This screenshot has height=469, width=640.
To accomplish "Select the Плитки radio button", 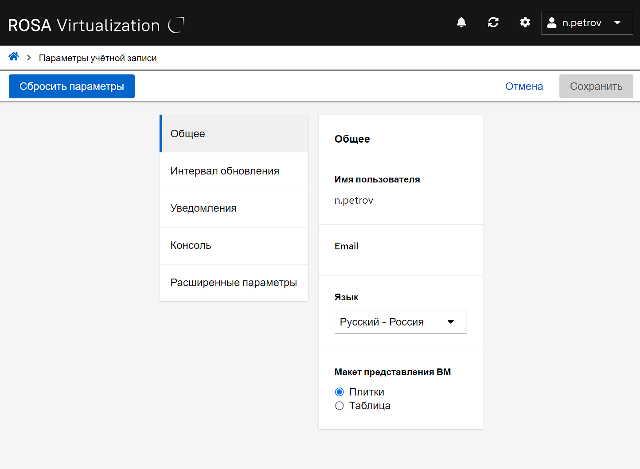I will (340, 392).
